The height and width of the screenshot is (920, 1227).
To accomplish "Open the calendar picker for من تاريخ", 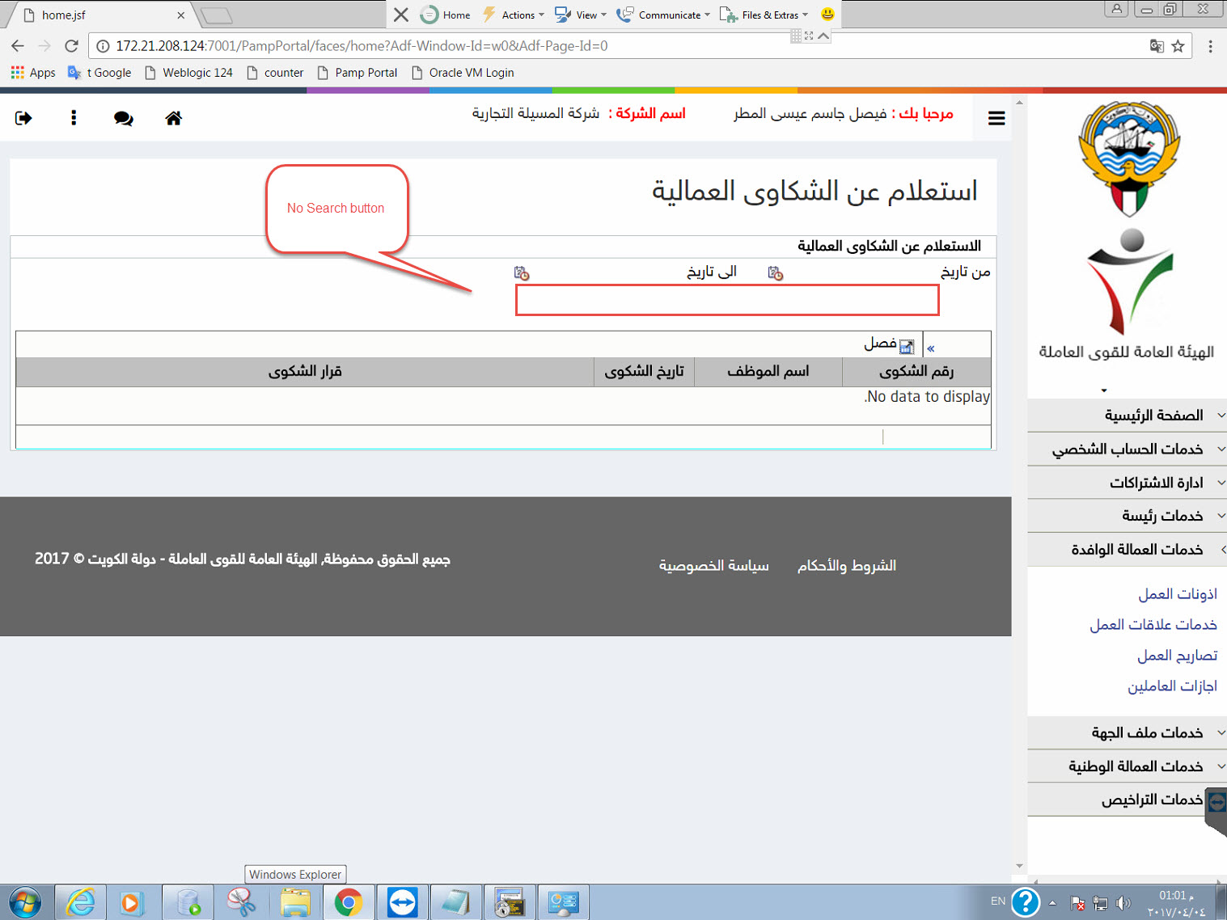I will [776, 273].
